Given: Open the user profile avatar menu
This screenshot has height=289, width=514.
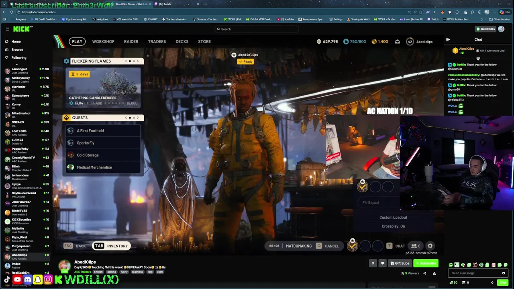Looking at the screenshot, I should coord(501,29).
